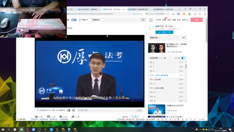The height and width of the screenshot is (132, 234).
Task: Open a new browser tab with plus
Action: pos(179,9)
